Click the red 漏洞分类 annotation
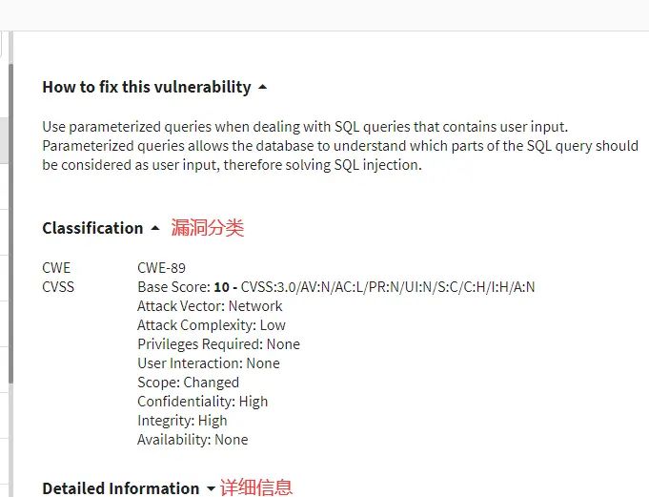The height and width of the screenshot is (497, 649). [208, 228]
